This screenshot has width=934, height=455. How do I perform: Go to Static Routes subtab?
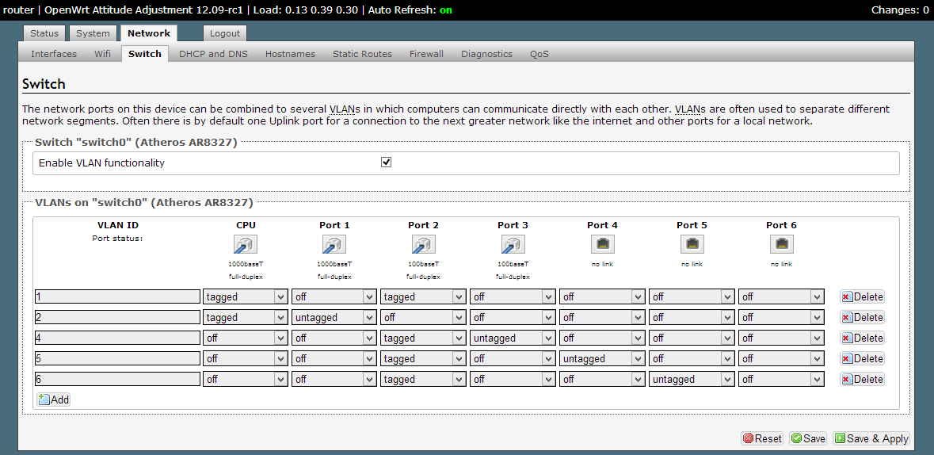(362, 54)
